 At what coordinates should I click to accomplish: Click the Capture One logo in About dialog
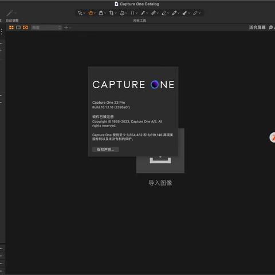133,85
